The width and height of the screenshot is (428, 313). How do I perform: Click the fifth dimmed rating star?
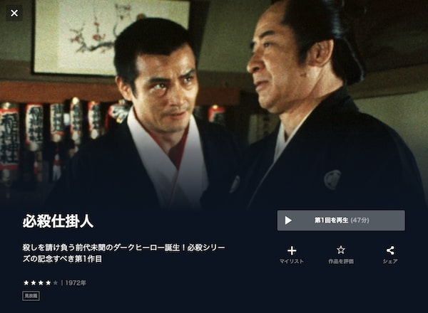tap(56, 283)
